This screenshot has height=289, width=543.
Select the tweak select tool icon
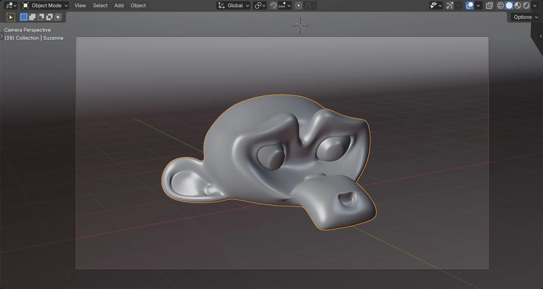coord(11,17)
